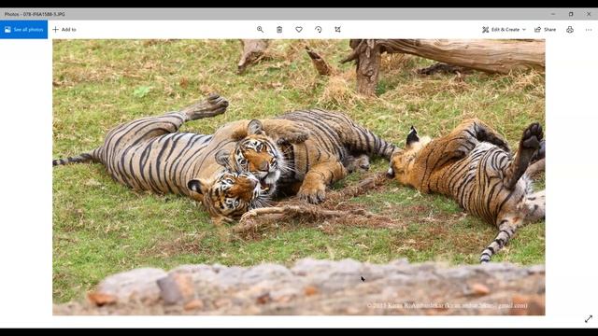Image resolution: width=598 pixels, height=336 pixels.
Task: Enter full screen with the diagonal arrow icon
Action: point(589,319)
